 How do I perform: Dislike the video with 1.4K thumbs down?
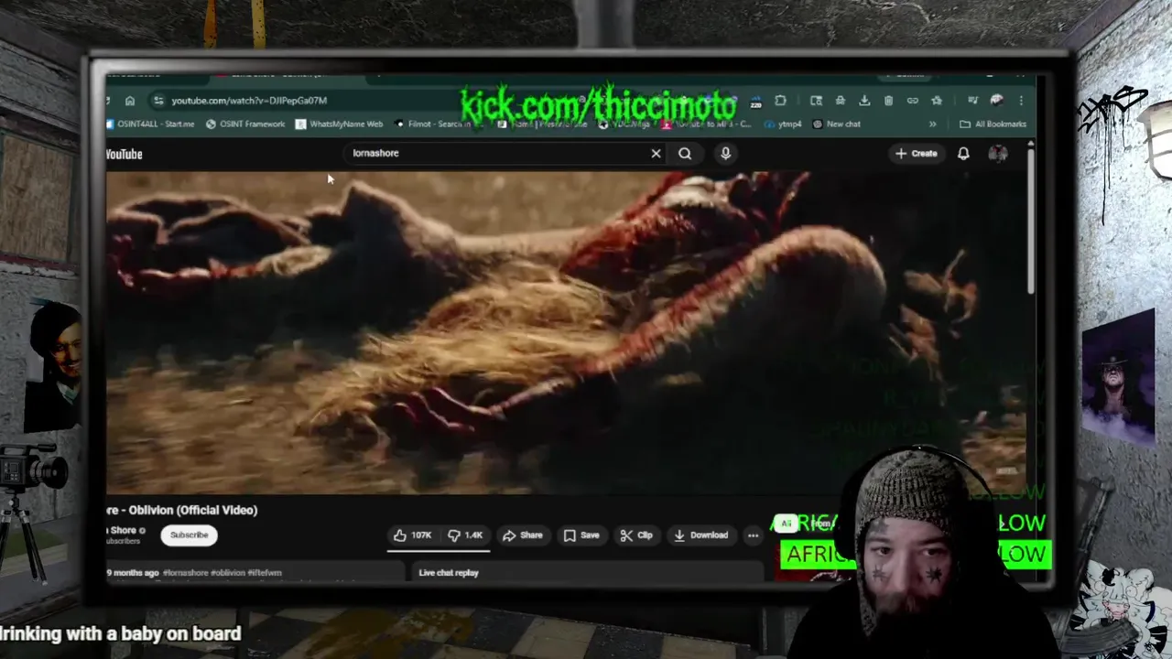465,535
